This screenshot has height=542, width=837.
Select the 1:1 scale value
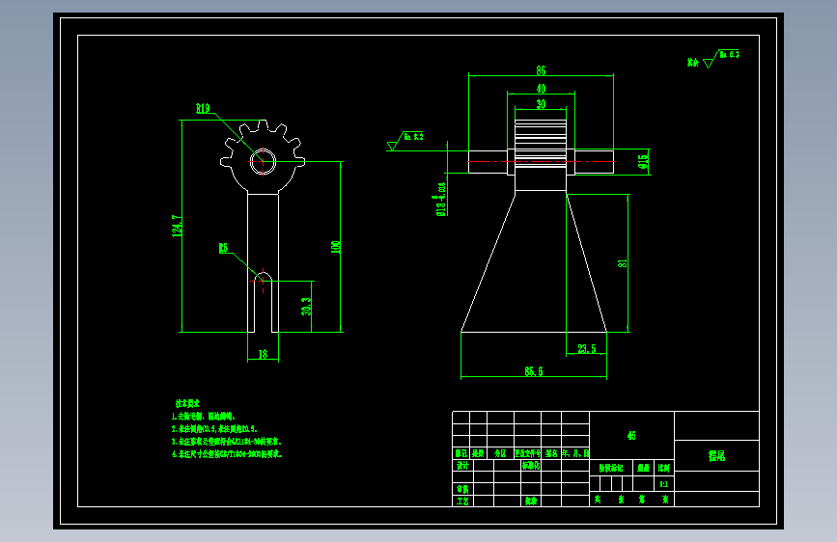pos(663,484)
